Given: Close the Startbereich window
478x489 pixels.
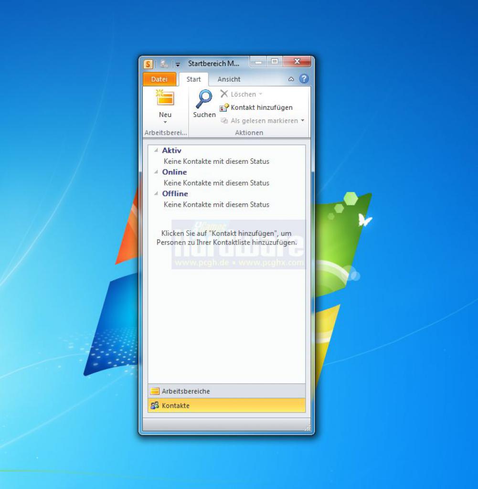Looking at the screenshot, I should [297, 62].
